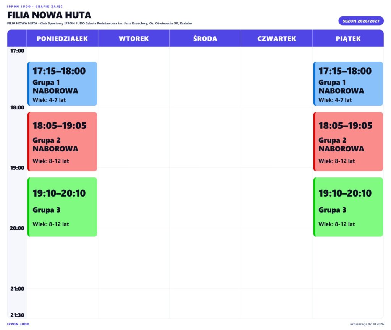
Task: Click the IPPON JUDO footer text
Action: 18,324
